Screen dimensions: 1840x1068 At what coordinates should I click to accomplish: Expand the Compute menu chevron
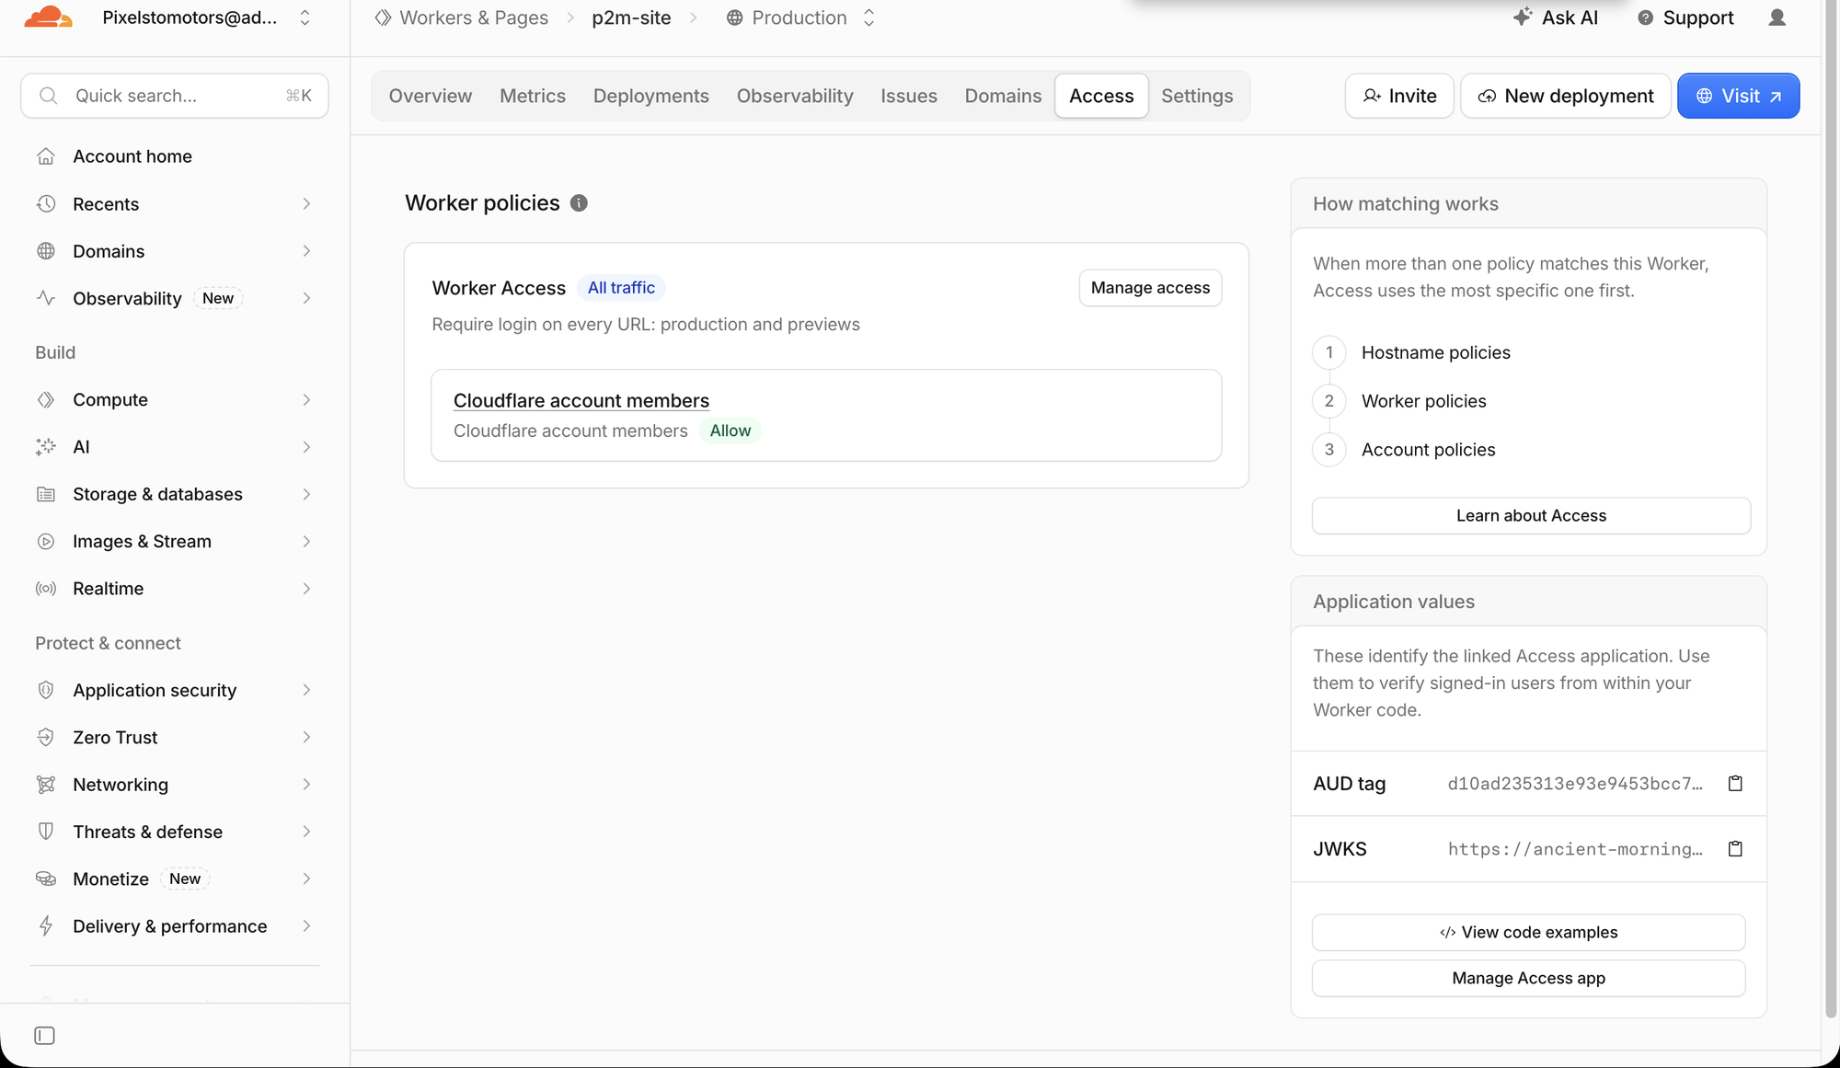click(x=306, y=400)
